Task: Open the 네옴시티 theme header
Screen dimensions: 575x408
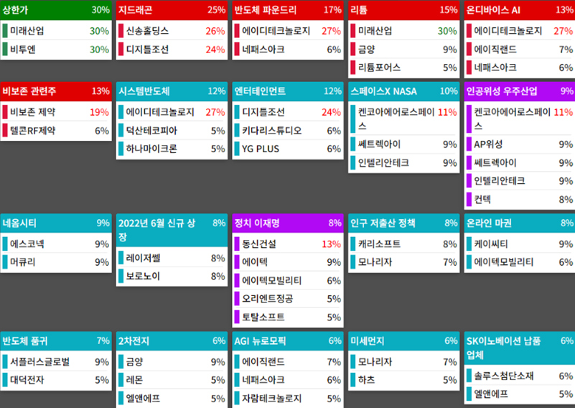Action: [56, 223]
